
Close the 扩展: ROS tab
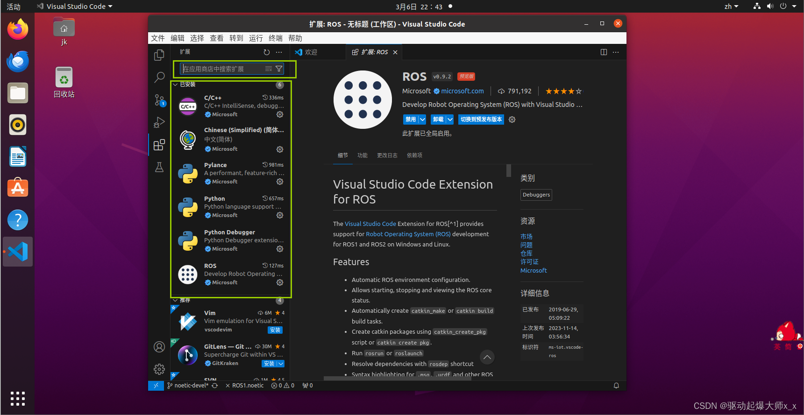click(x=395, y=52)
